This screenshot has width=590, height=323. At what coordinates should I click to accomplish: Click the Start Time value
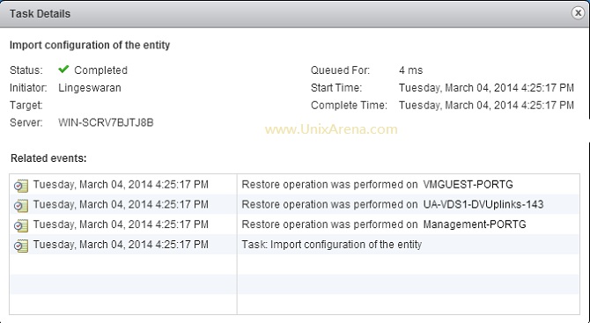point(486,88)
